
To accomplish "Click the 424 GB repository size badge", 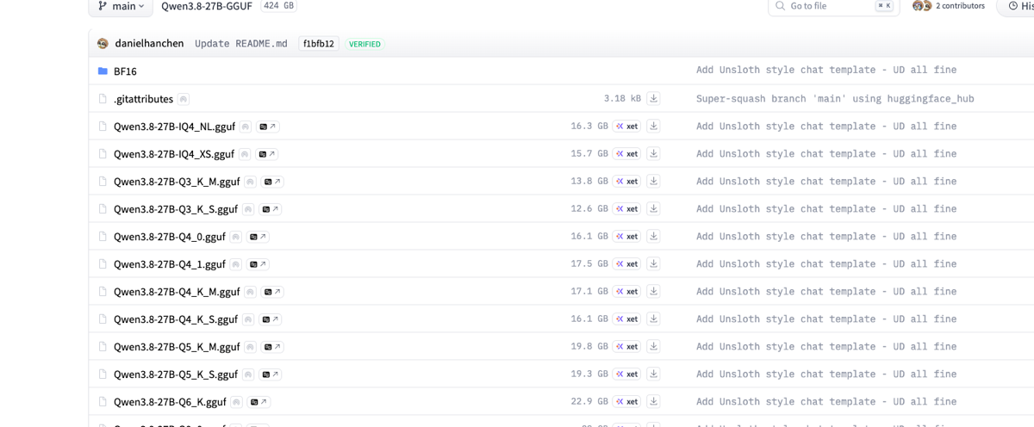I will coord(278,5).
